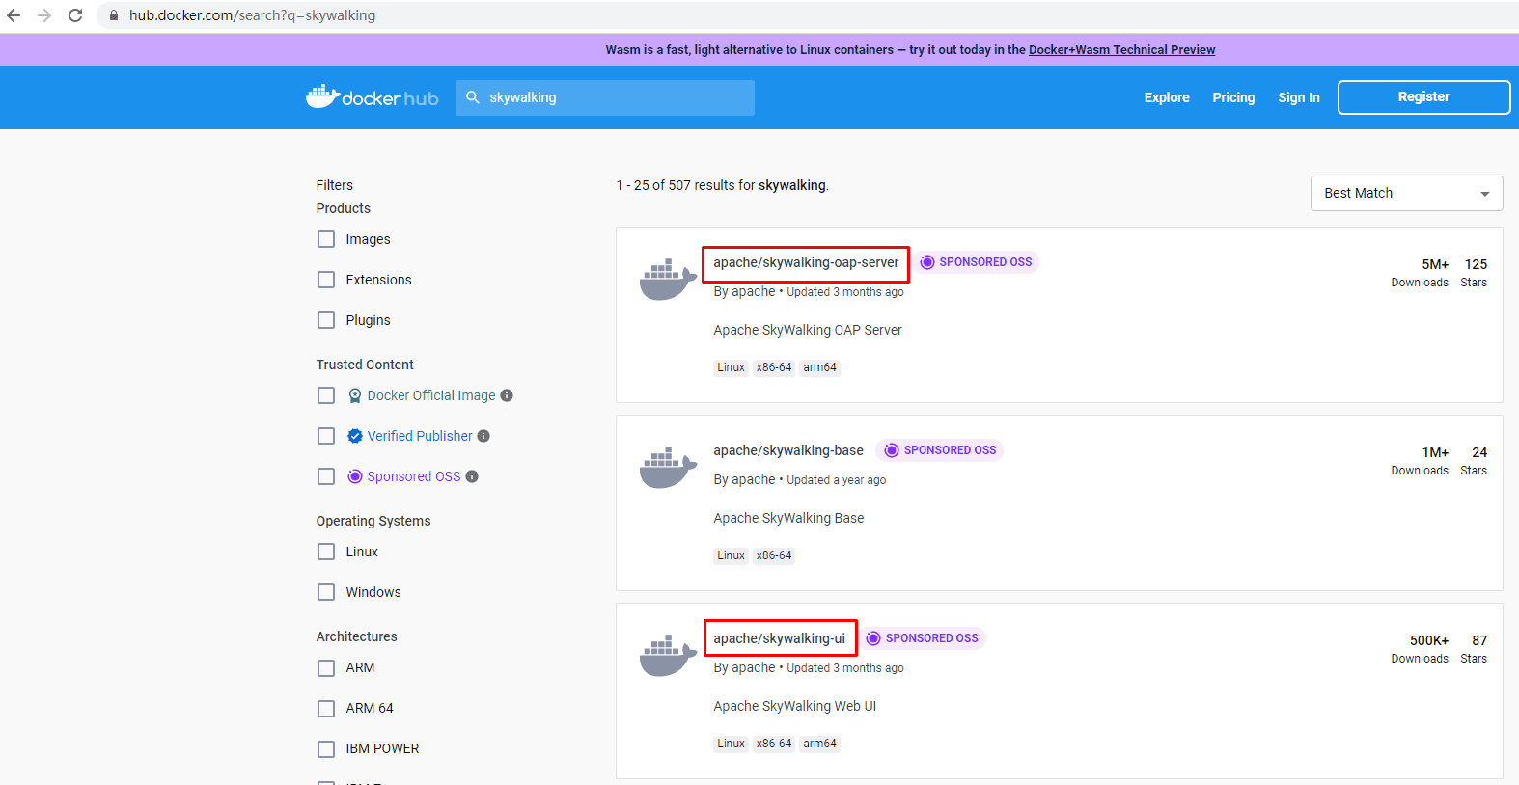
Task: Tick the Windows operating system checkbox
Action: pos(326,592)
